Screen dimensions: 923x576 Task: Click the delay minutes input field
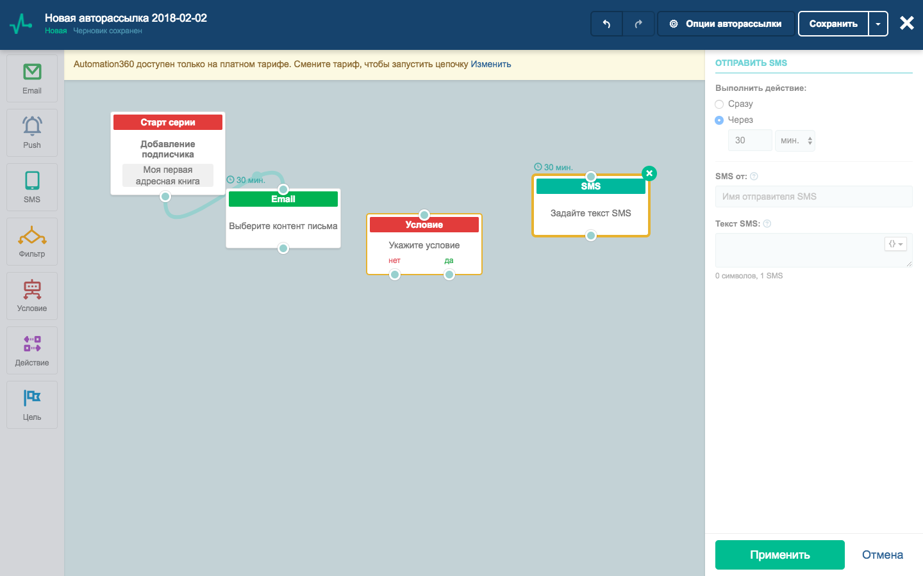coord(750,141)
